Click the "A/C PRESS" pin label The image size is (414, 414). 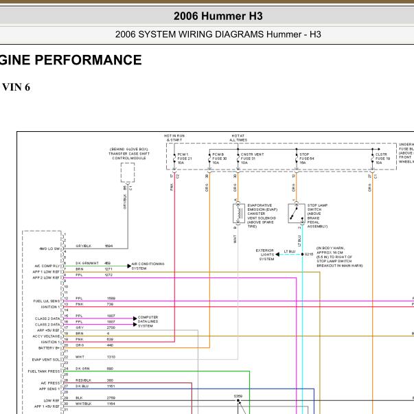tap(50, 383)
